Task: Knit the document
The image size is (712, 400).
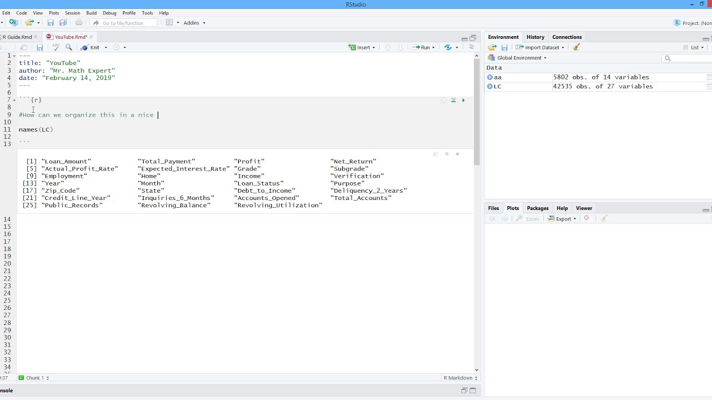Action: coord(91,48)
